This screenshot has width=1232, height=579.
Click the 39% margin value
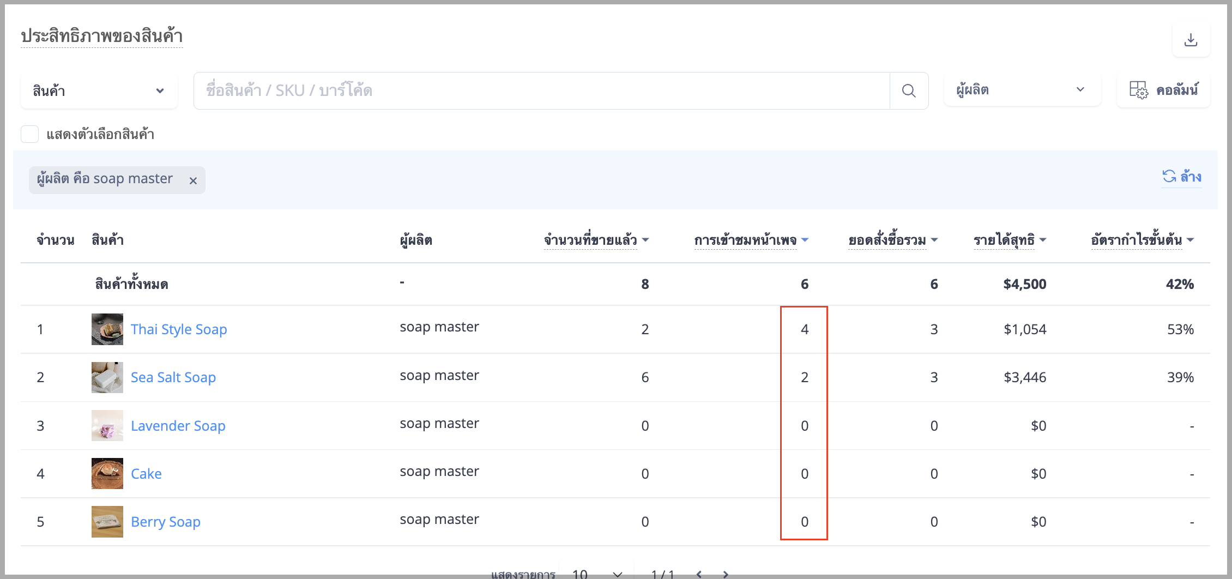click(x=1180, y=377)
